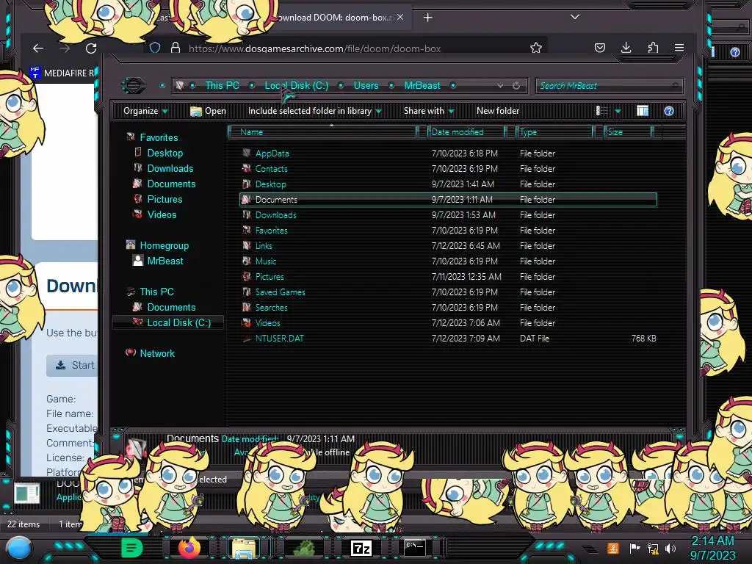Click the Search MrBeast field
752x564 pixels.
click(609, 86)
